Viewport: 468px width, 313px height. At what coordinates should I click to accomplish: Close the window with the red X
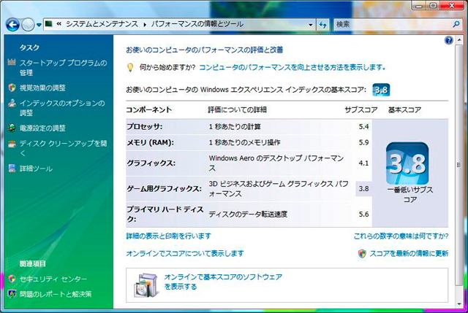coord(452,5)
